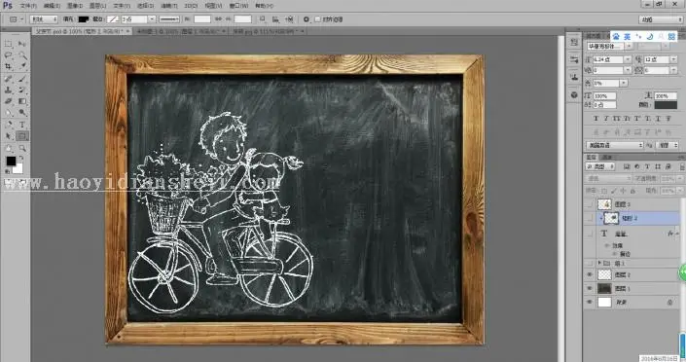Select the Horizontal Type tool
The image size is (686, 362).
point(22,125)
